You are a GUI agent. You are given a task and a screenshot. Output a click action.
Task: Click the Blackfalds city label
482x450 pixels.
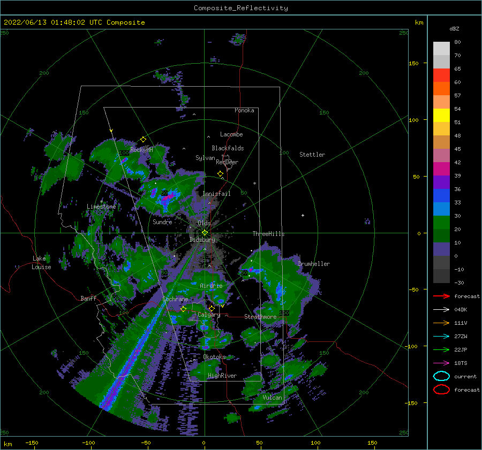click(228, 148)
